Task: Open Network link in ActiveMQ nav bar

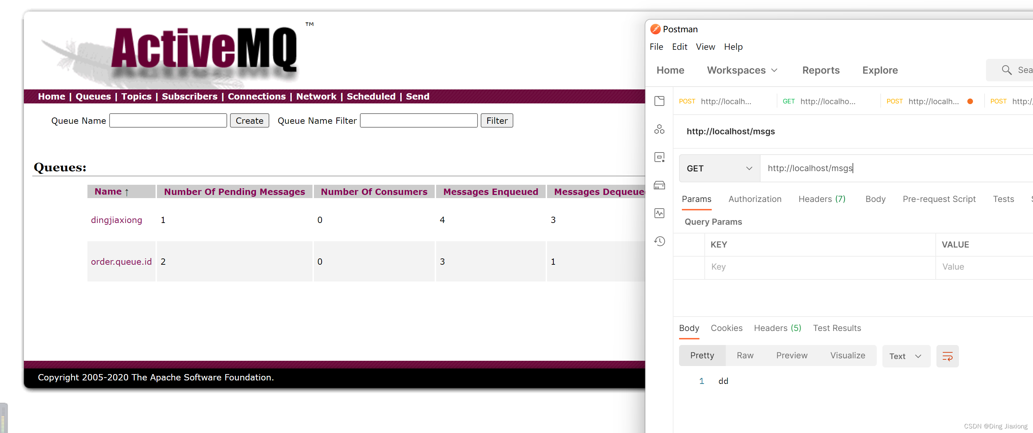Action: (316, 96)
